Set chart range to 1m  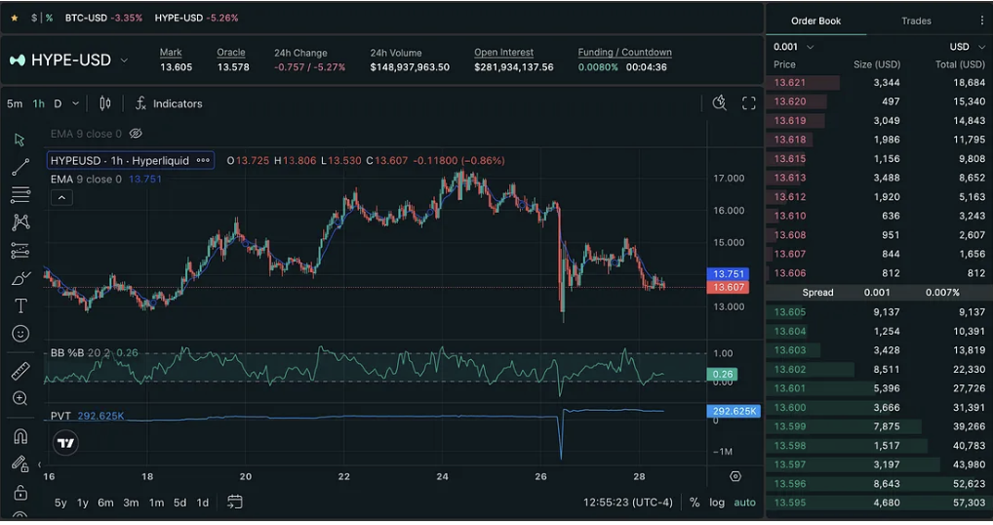click(156, 503)
